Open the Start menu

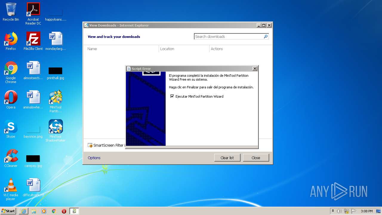(x=8, y=211)
